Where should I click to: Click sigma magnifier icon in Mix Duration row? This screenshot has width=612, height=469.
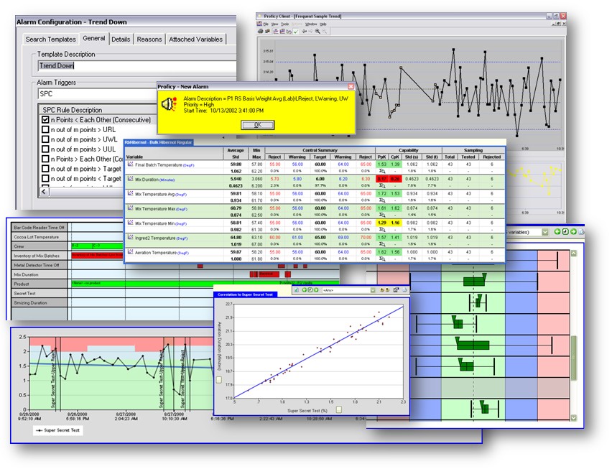[x=382, y=186]
